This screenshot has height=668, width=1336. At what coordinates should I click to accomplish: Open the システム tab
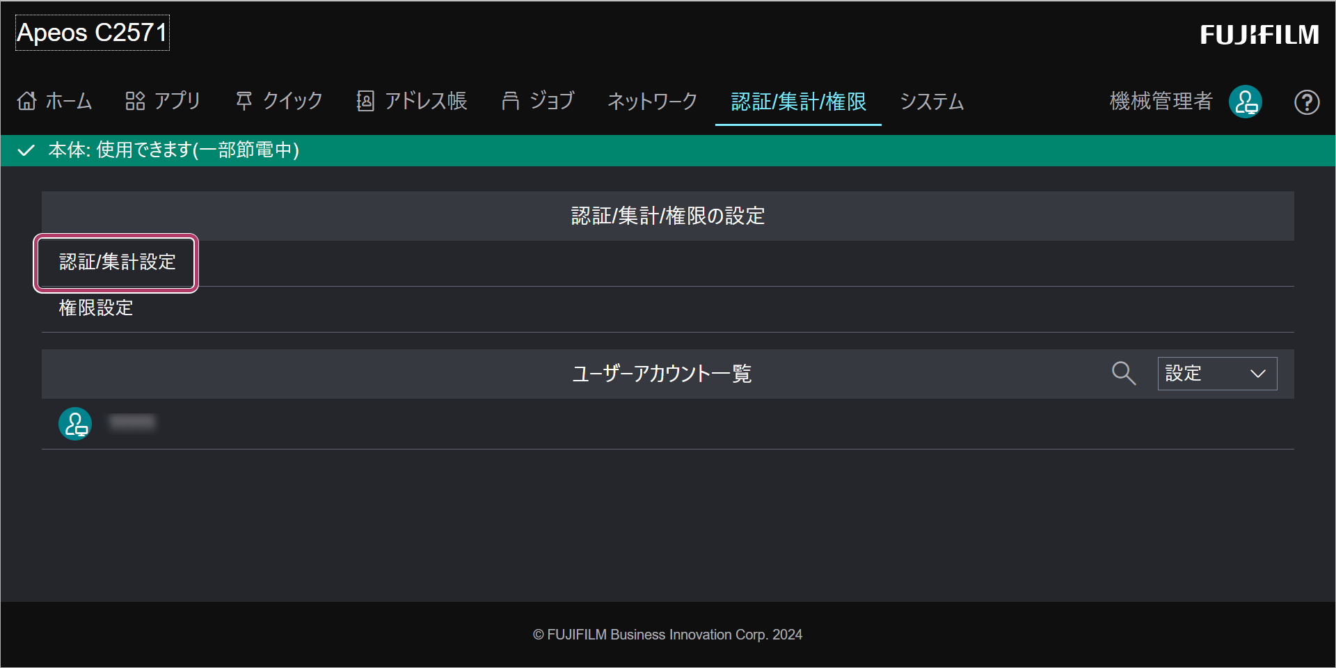click(932, 102)
